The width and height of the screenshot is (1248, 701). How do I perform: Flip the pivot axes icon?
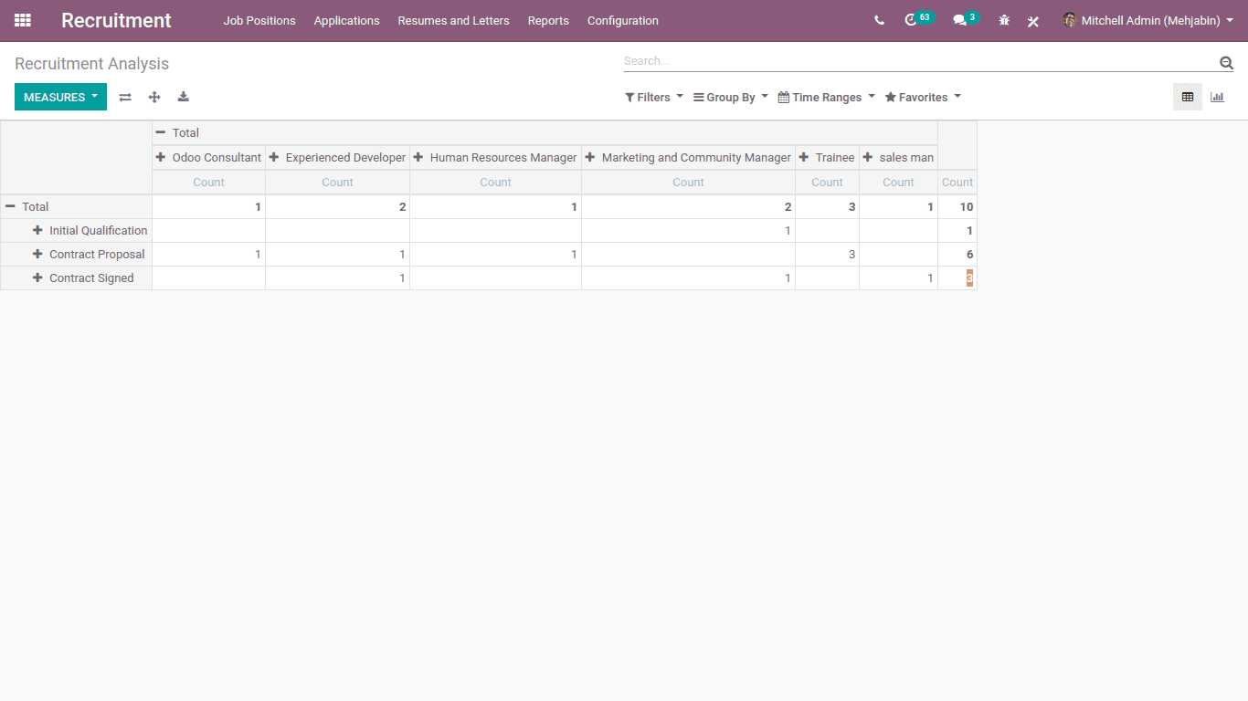[125, 97]
